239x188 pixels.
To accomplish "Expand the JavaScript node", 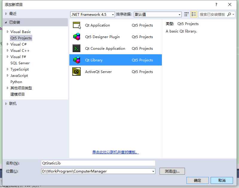I will 7,75.
